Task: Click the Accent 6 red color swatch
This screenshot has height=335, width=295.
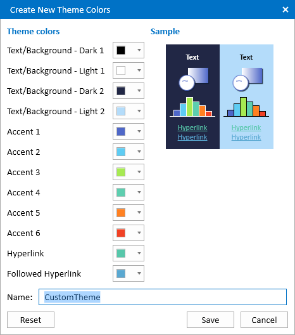Action: click(121, 233)
